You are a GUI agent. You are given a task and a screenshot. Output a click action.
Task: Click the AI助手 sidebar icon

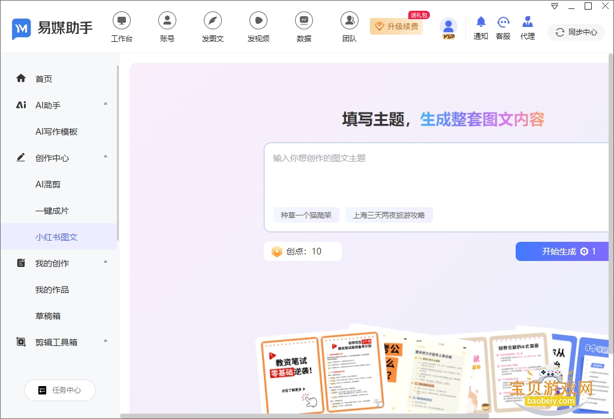click(x=21, y=105)
